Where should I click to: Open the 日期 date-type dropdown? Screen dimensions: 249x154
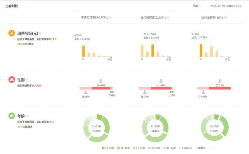197,6
